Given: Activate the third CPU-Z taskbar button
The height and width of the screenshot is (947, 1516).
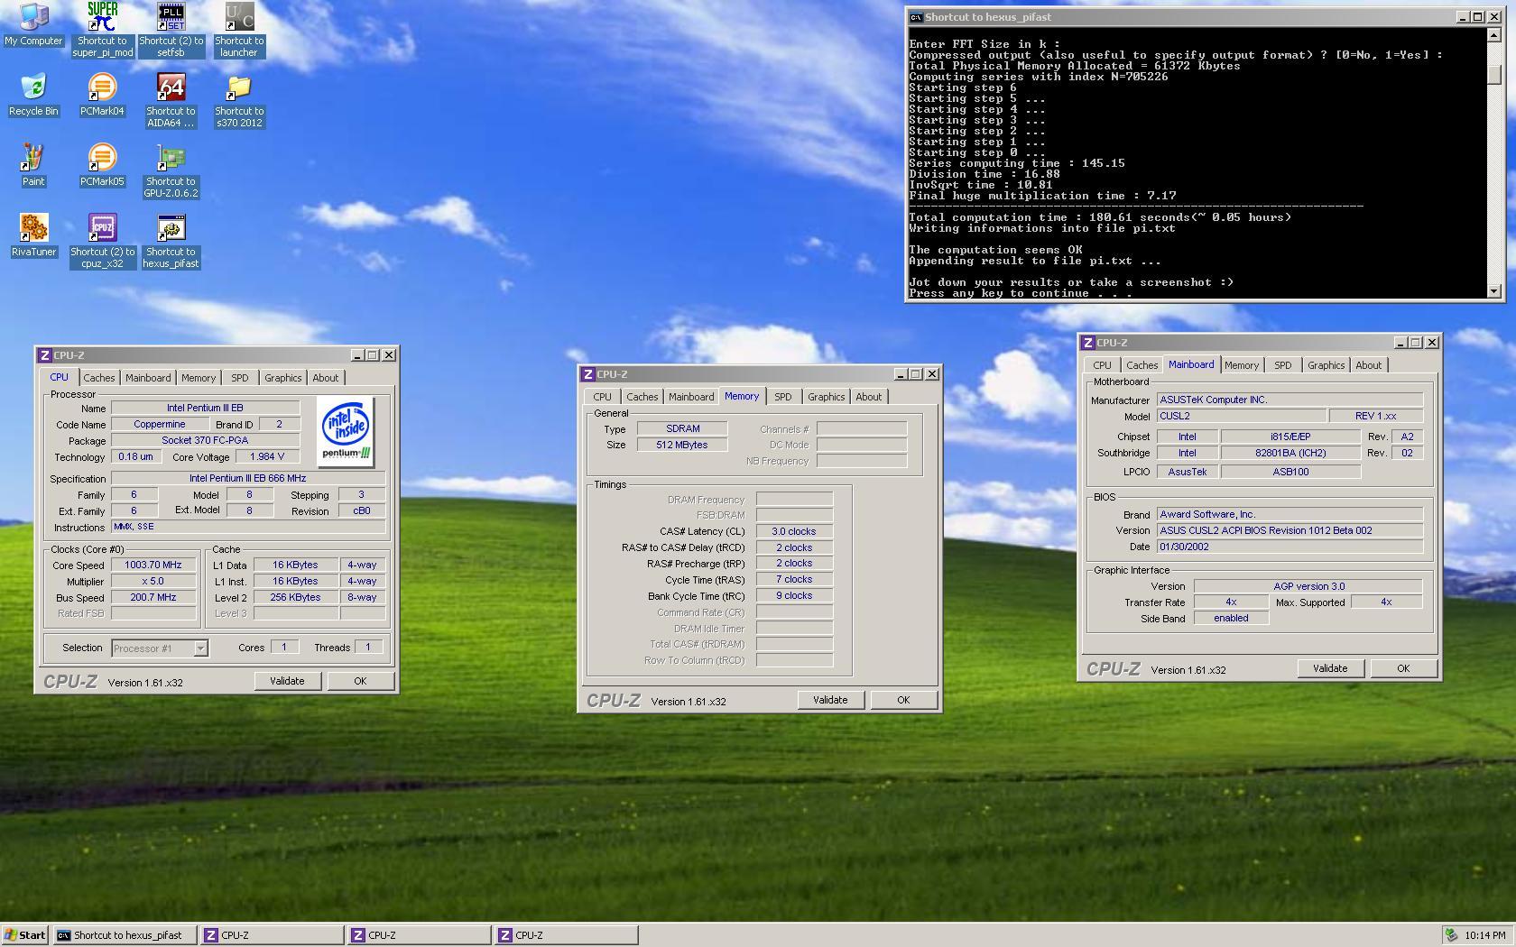Looking at the screenshot, I should (x=566, y=935).
